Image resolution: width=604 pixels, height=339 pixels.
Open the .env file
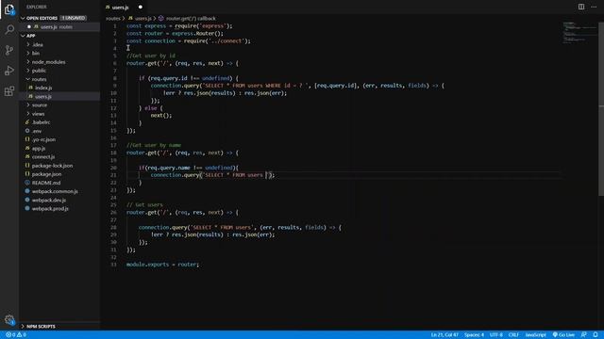click(37, 131)
